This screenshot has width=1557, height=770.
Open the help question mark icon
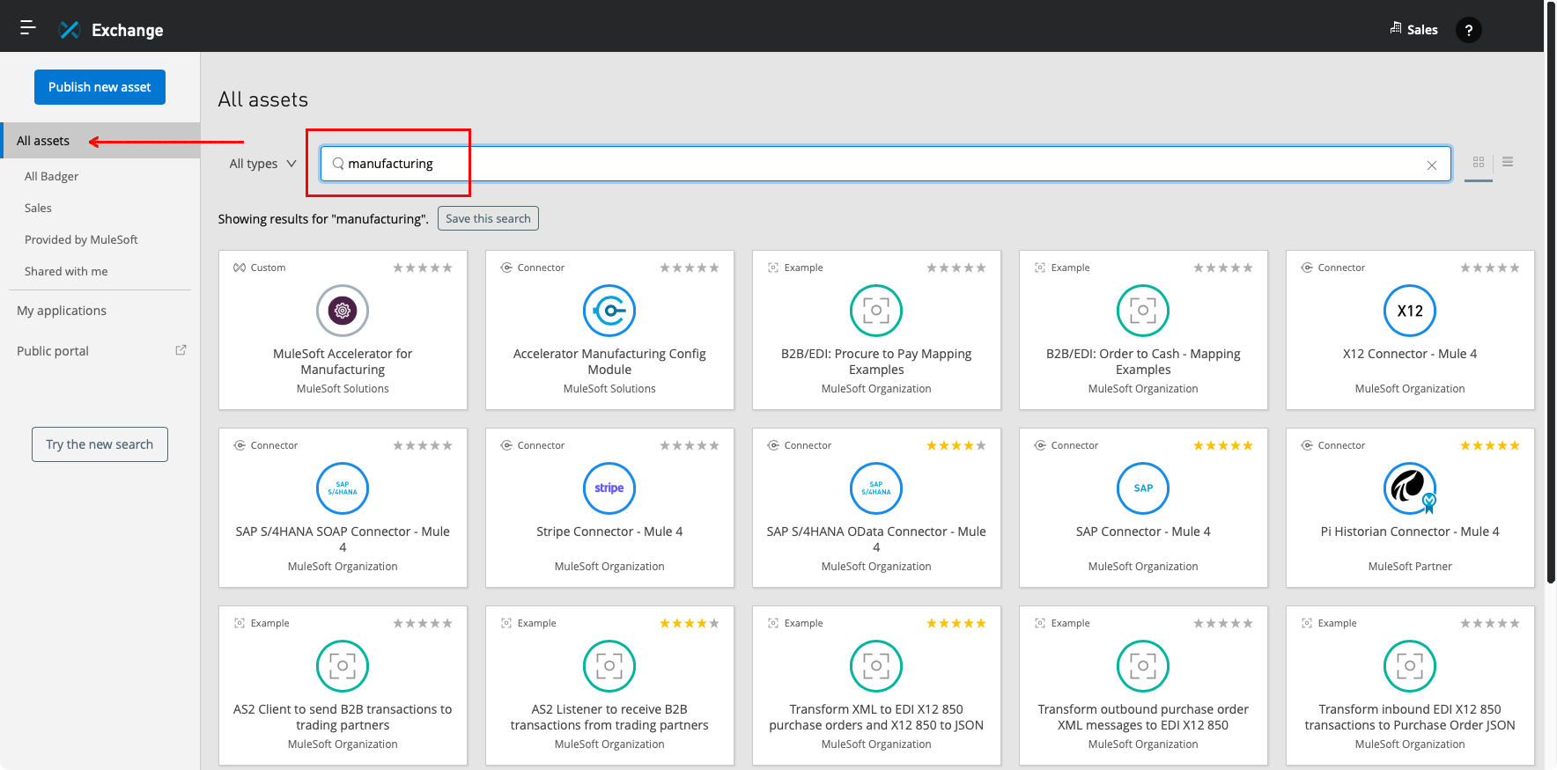[1468, 30]
